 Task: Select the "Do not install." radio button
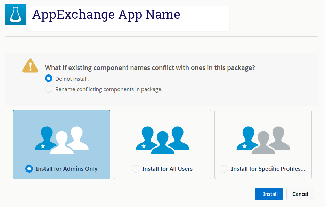click(49, 79)
